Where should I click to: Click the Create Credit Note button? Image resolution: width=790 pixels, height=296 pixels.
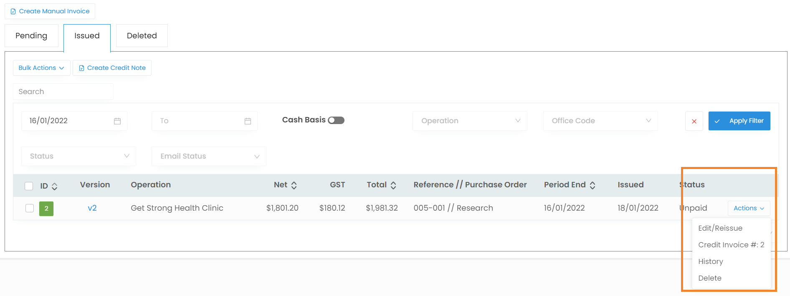coord(112,68)
